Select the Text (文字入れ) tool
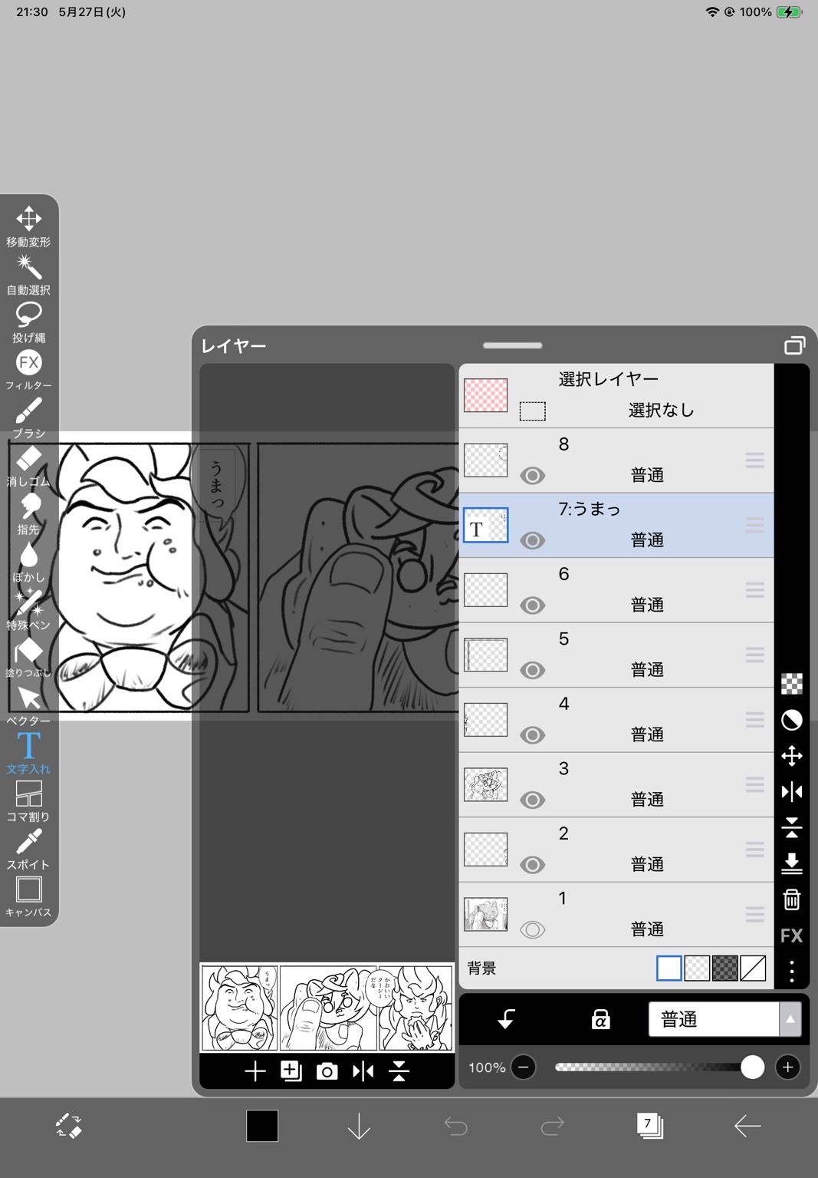This screenshot has width=818, height=1178. (28, 753)
